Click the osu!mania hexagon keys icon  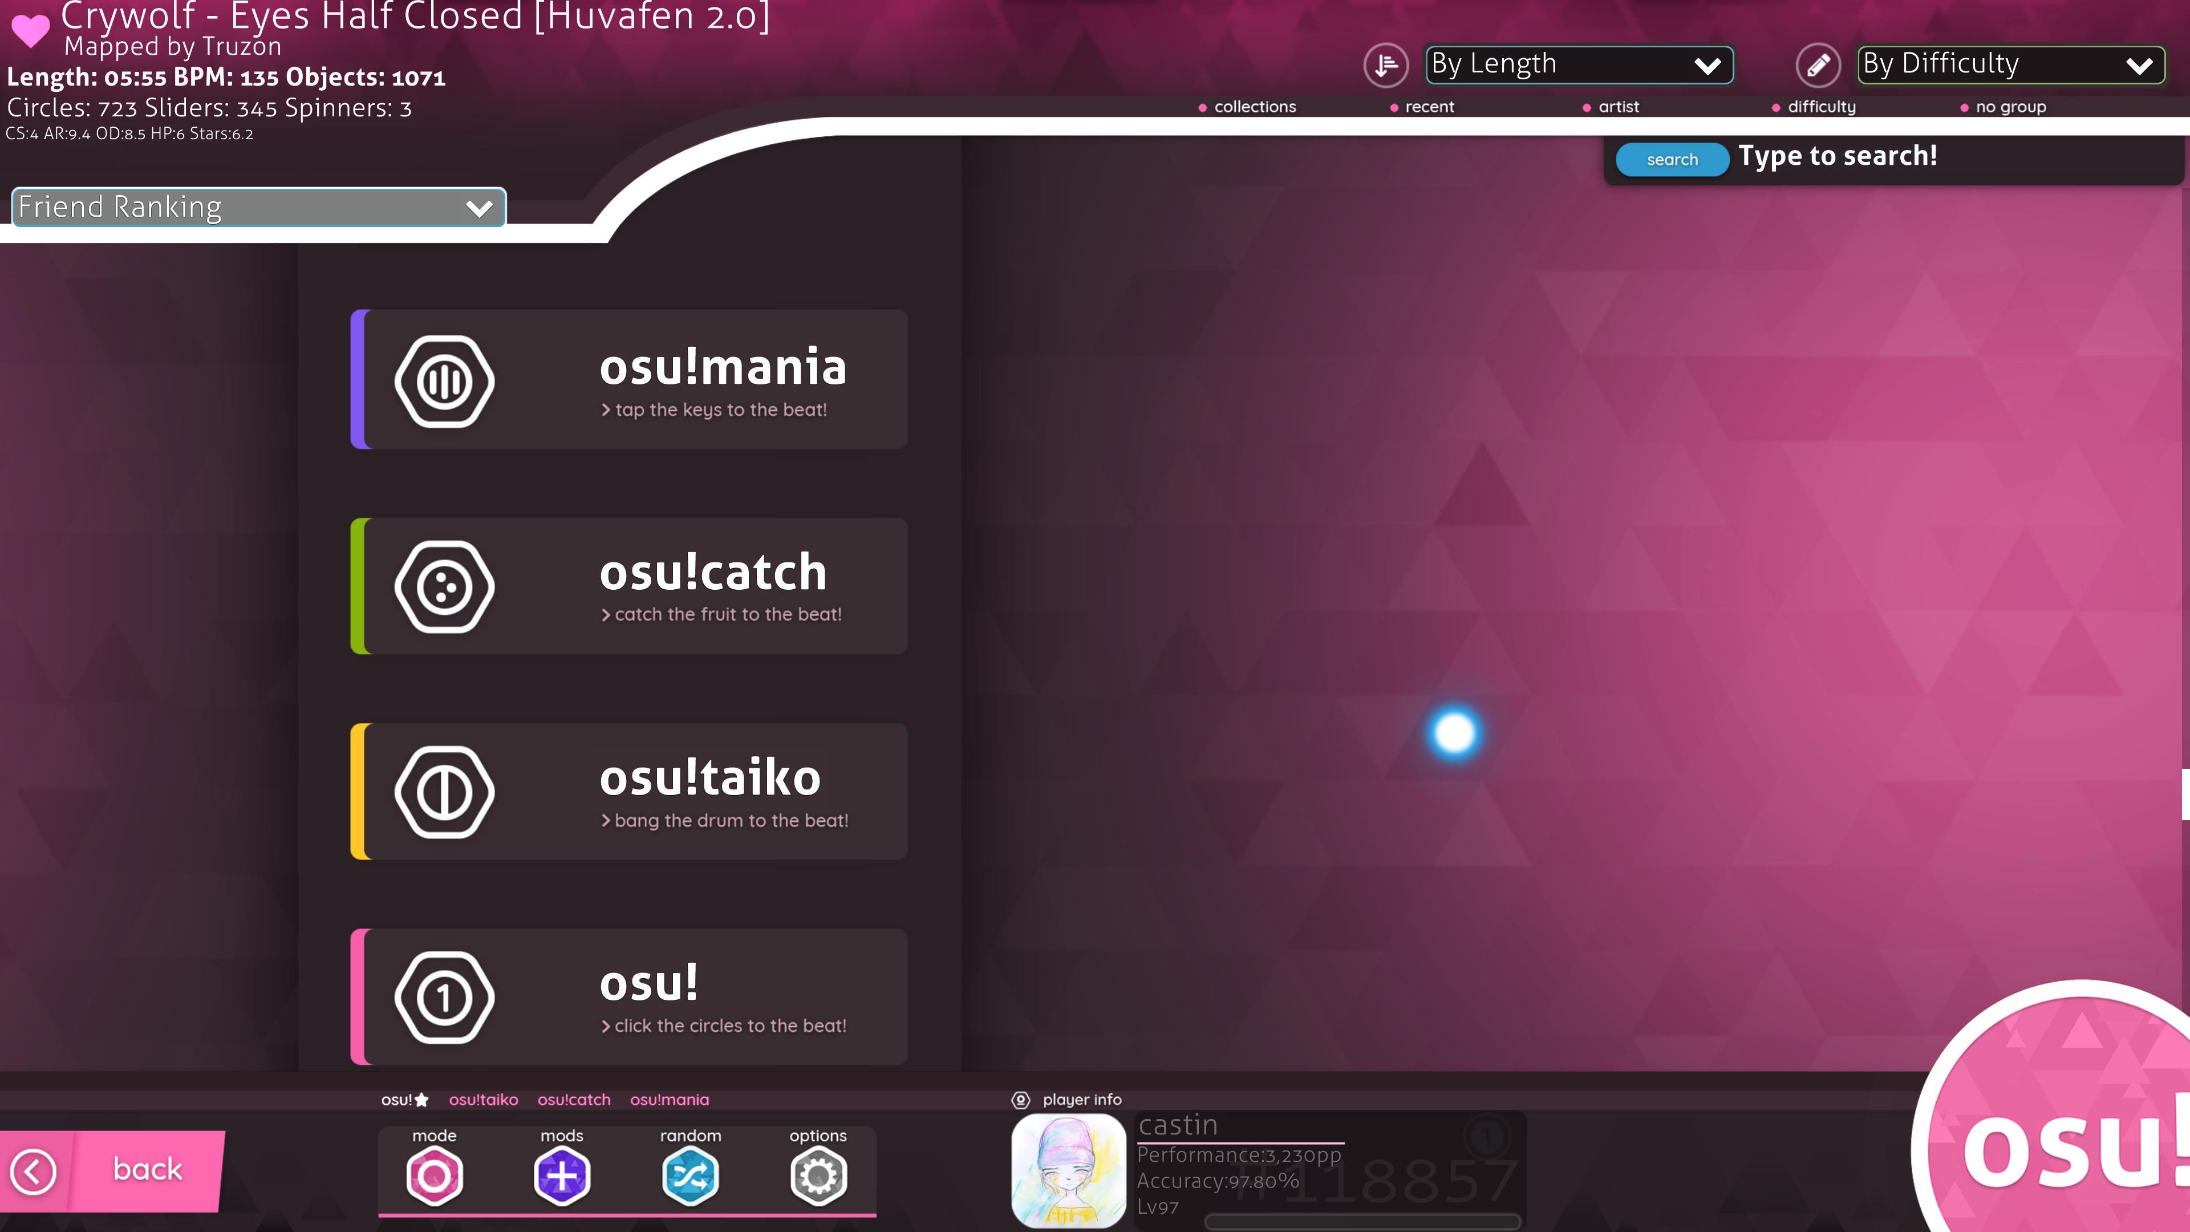click(444, 381)
